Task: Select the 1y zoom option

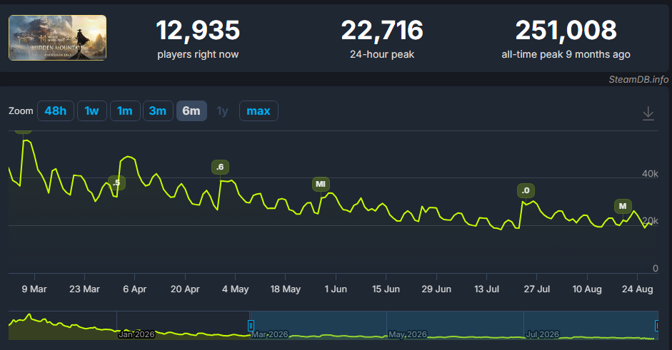Action: click(x=222, y=110)
